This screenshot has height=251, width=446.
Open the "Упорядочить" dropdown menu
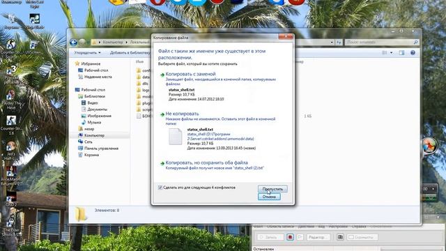click(x=87, y=53)
